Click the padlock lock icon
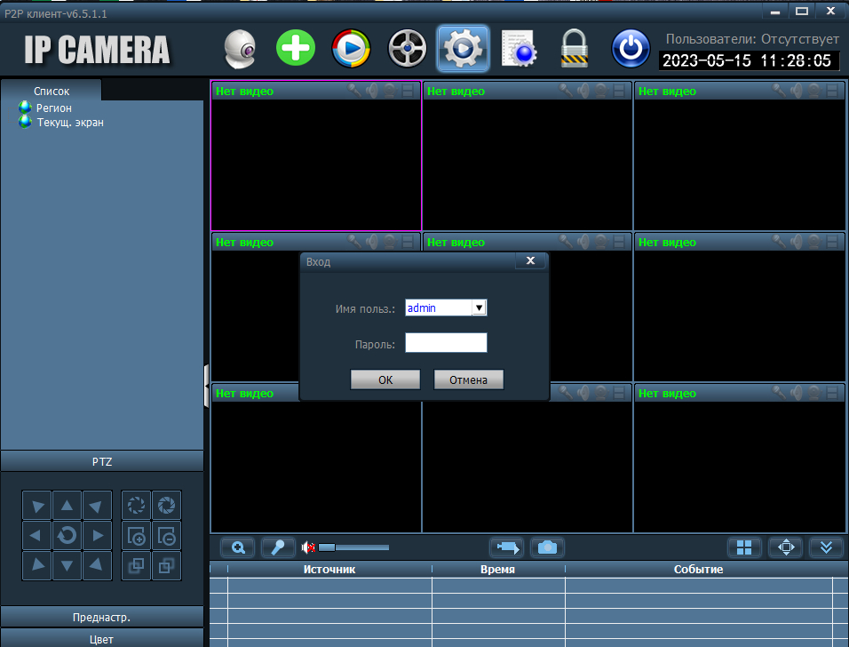The image size is (849, 647). tap(575, 48)
